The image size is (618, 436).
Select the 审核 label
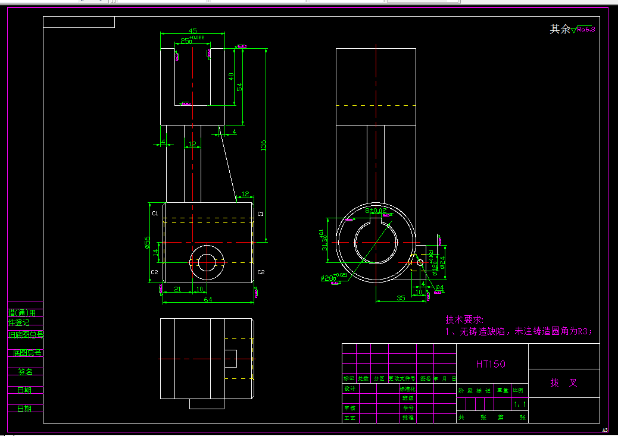[x=350, y=408]
